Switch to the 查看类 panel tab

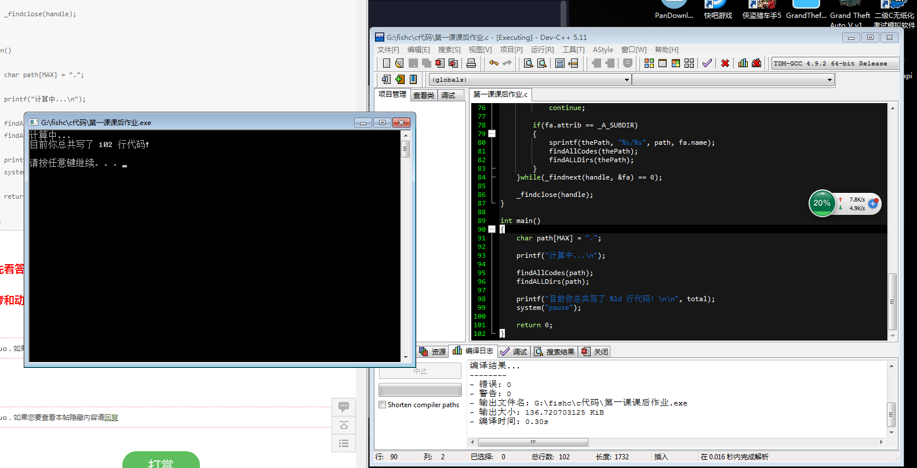point(424,96)
